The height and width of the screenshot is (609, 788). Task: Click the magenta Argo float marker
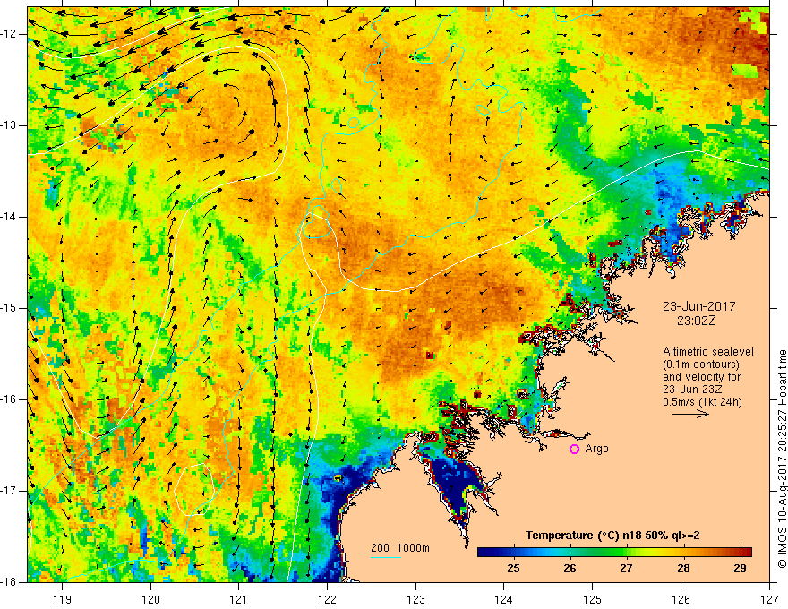[574, 449]
